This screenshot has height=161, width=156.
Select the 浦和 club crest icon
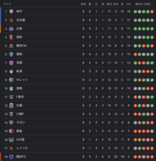pos(11,37)
